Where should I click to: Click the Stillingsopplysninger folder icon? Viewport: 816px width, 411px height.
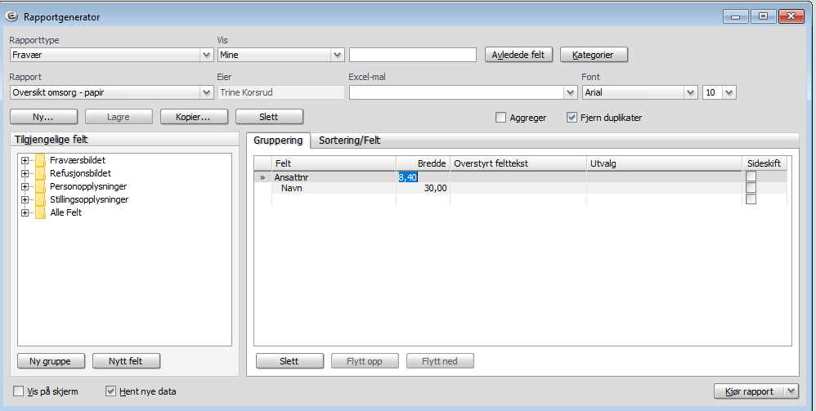(x=40, y=199)
